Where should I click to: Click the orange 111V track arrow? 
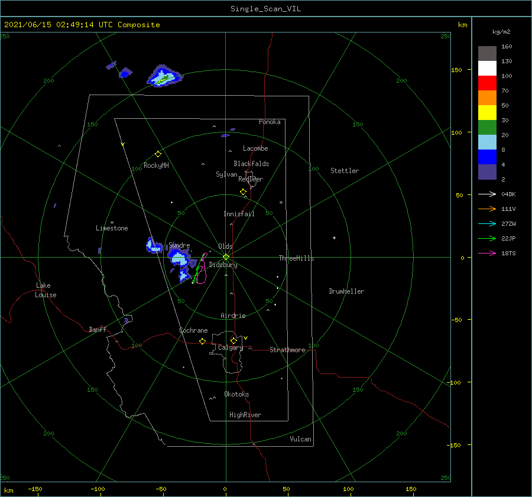coord(487,209)
